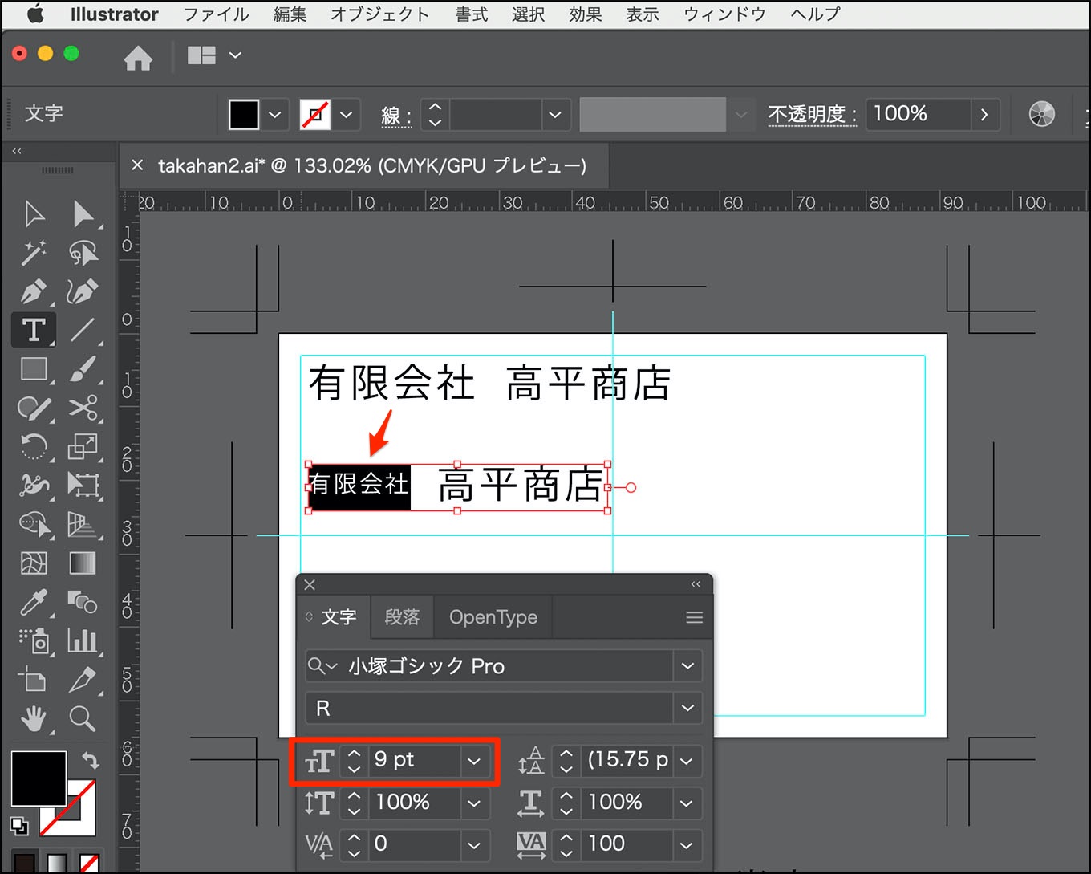The width and height of the screenshot is (1091, 874).
Task: Switch to the OpenType tab
Action: [x=493, y=617]
